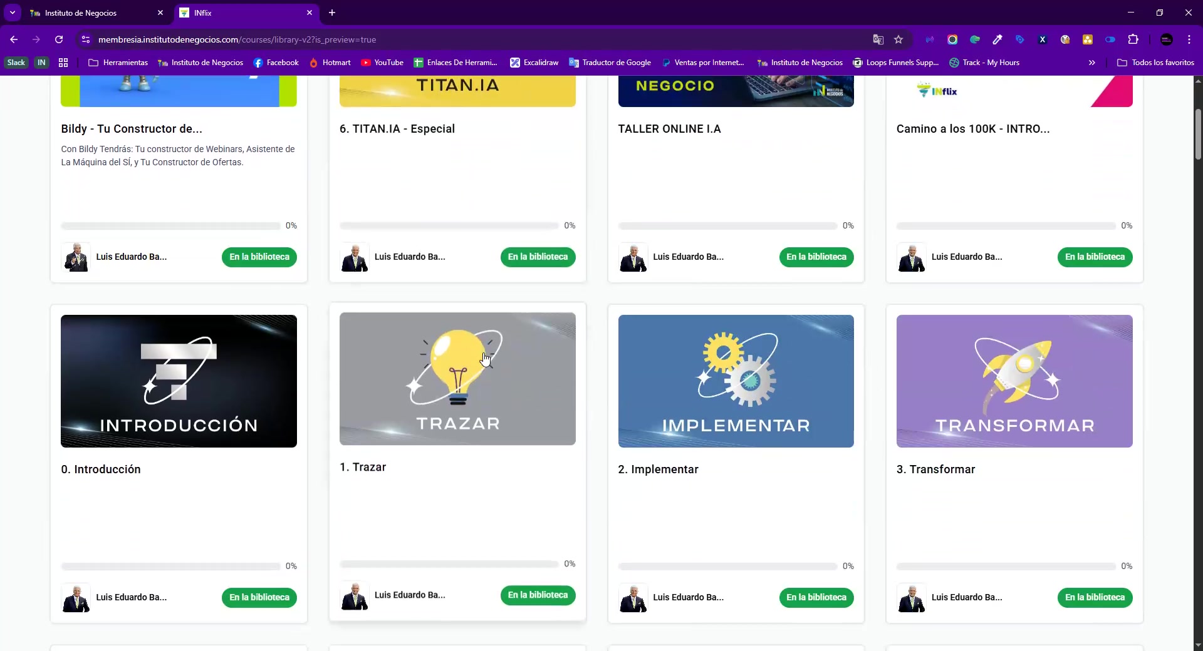Screen dimensions: 1203x651
Task: Open the '3. Transformar' course title
Action: pyautogui.click(x=935, y=469)
